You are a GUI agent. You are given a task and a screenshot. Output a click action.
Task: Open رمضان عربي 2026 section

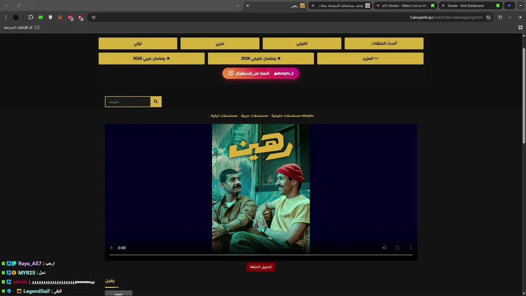(152, 58)
